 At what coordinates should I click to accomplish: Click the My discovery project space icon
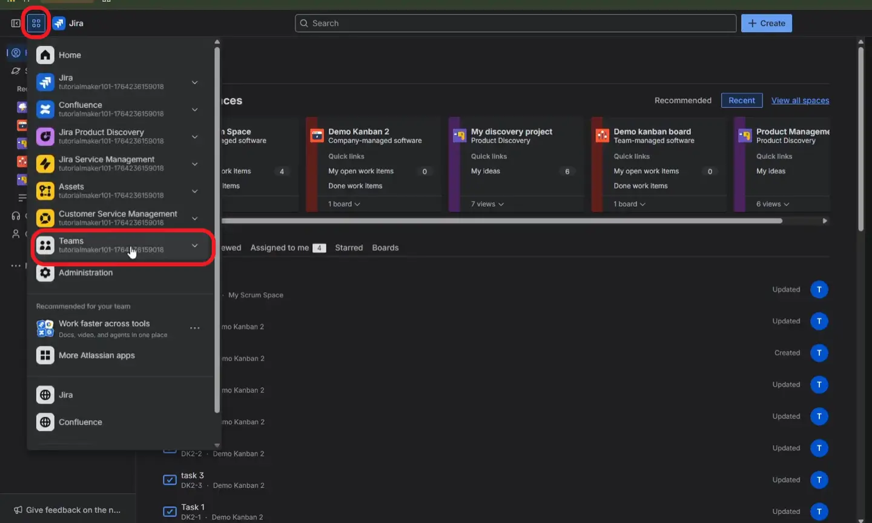click(460, 135)
